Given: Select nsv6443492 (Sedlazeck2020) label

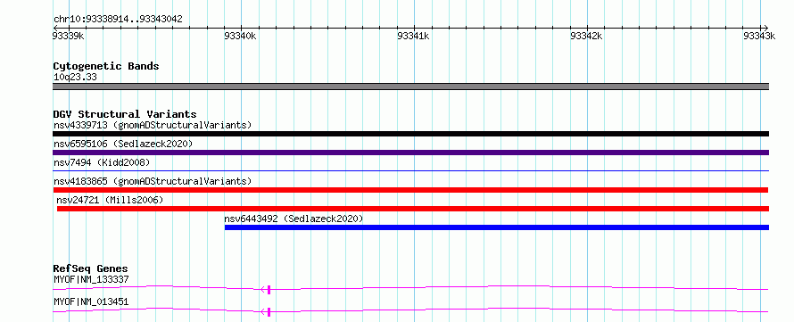Looking at the screenshot, I should (x=294, y=219).
